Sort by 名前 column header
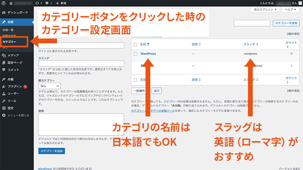Viewport: 303px width, 170px height. click(x=145, y=44)
